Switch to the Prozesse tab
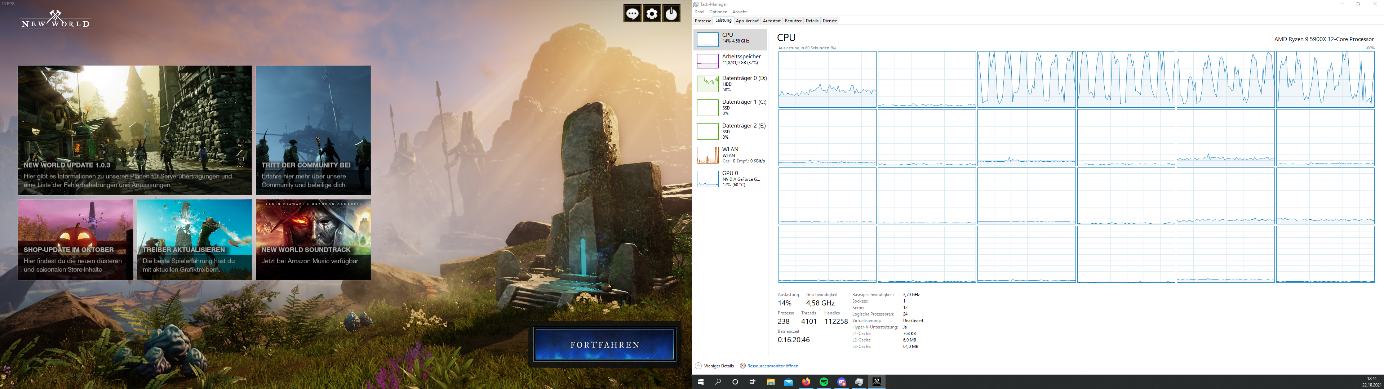1384x389 pixels. (703, 21)
